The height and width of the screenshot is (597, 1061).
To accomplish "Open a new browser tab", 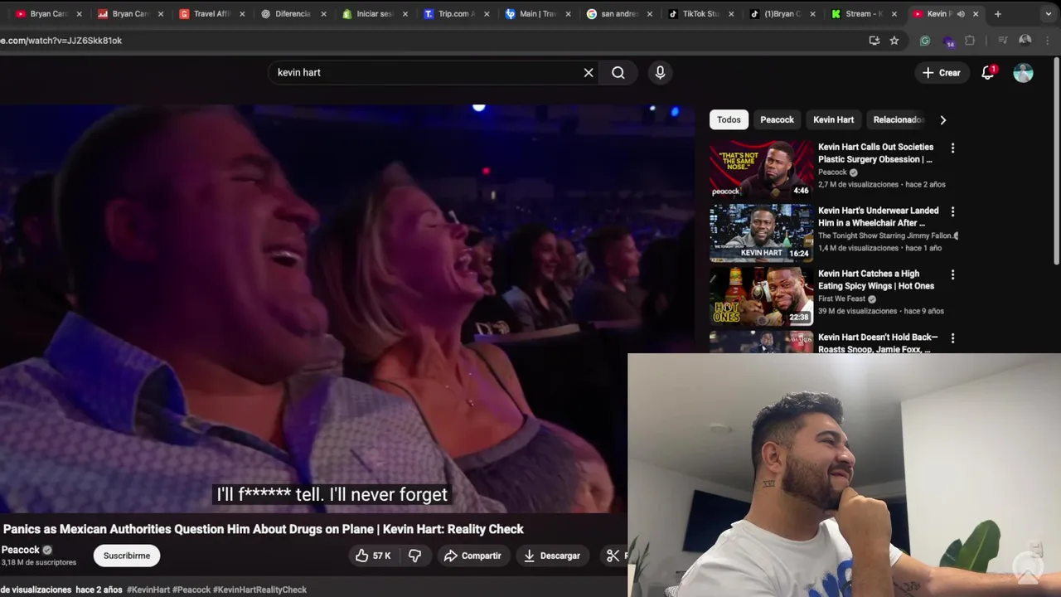I will (x=998, y=14).
